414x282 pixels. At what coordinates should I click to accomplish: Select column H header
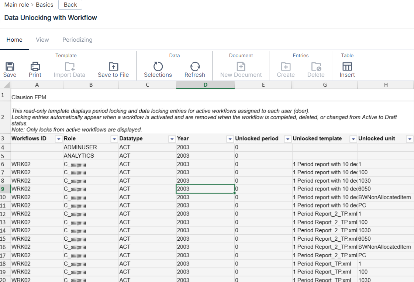click(386, 85)
